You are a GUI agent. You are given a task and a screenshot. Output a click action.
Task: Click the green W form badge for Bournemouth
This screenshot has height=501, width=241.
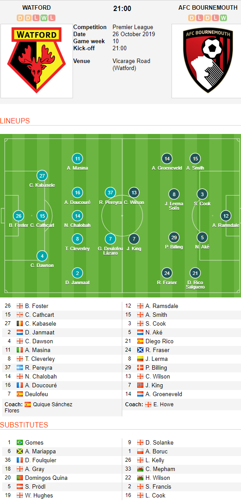tap(223, 18)
